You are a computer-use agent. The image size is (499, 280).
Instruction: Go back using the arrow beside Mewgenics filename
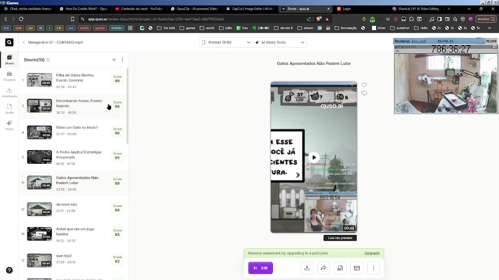coord(24,42)
